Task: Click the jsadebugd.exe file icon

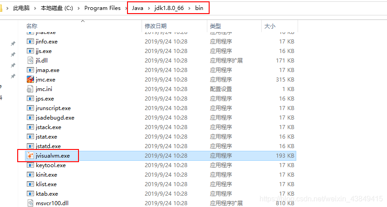Action: (30, 118)
